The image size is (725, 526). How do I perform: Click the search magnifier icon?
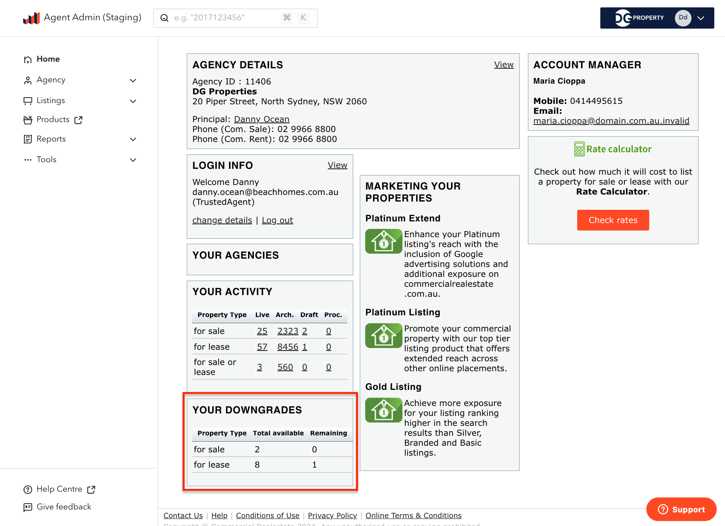164,18
